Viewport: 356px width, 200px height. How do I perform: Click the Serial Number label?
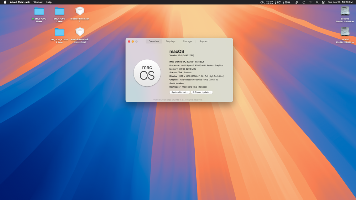click(x=177, y=83)
